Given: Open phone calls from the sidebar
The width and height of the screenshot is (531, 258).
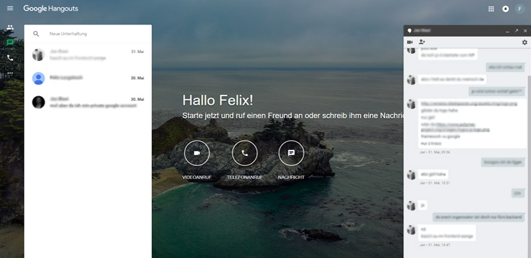Looking at the screenshot, I should point(10,58).
